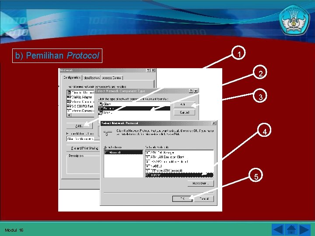315x236 pixels.
Task: Click Add button in Select Network Component Type
Action: 185,104
